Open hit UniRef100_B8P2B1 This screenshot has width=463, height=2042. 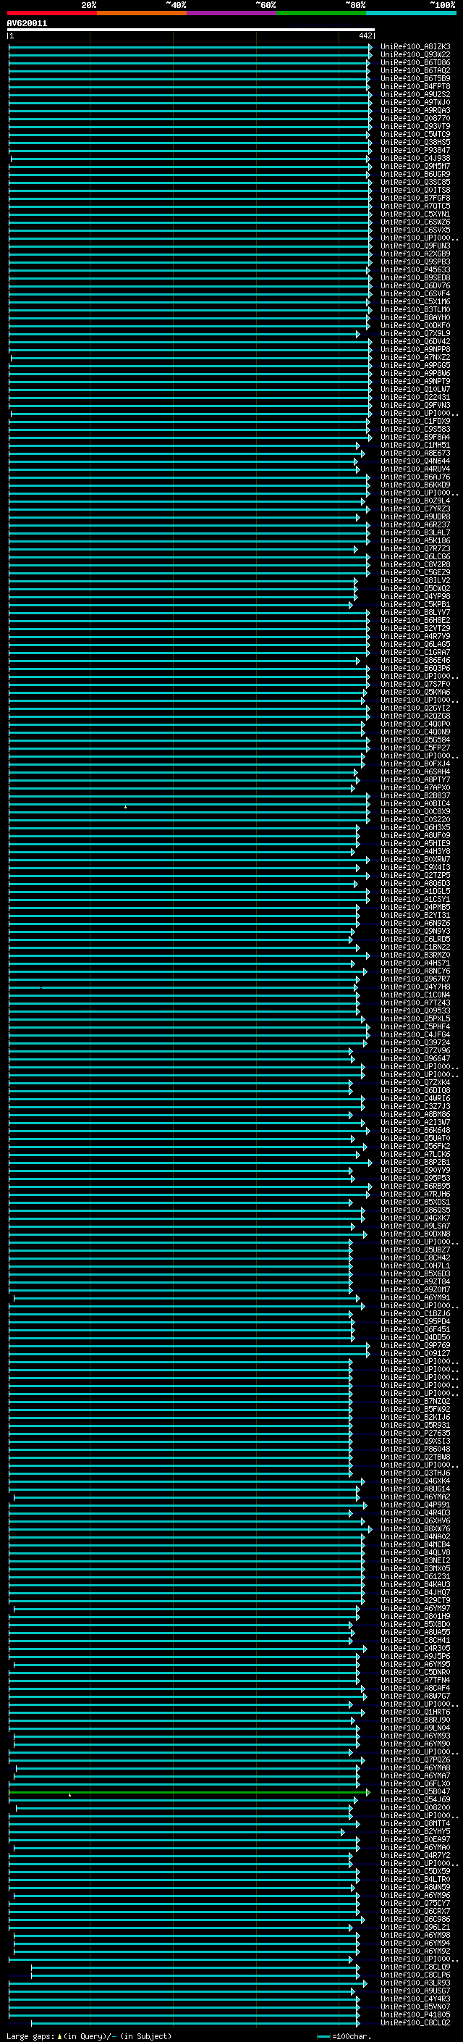(415, 1163)
